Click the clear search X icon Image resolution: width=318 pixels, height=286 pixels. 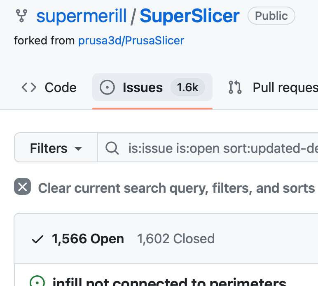tap(23, 187)
